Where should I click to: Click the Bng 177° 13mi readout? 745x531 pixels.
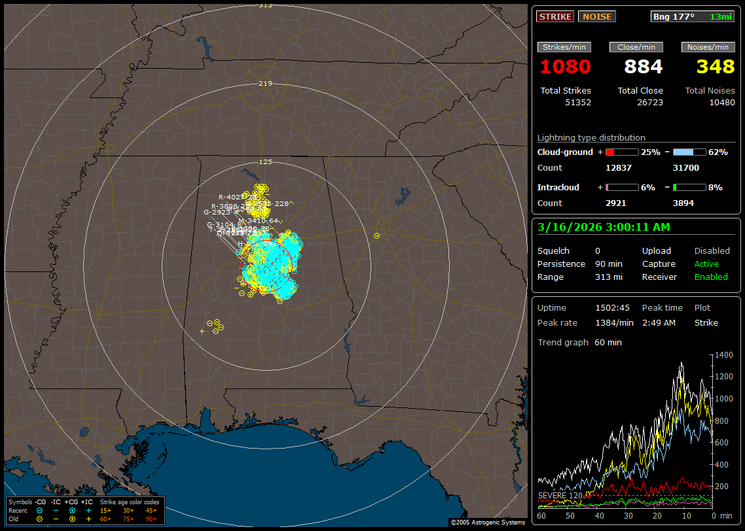[x=693, y=17]
